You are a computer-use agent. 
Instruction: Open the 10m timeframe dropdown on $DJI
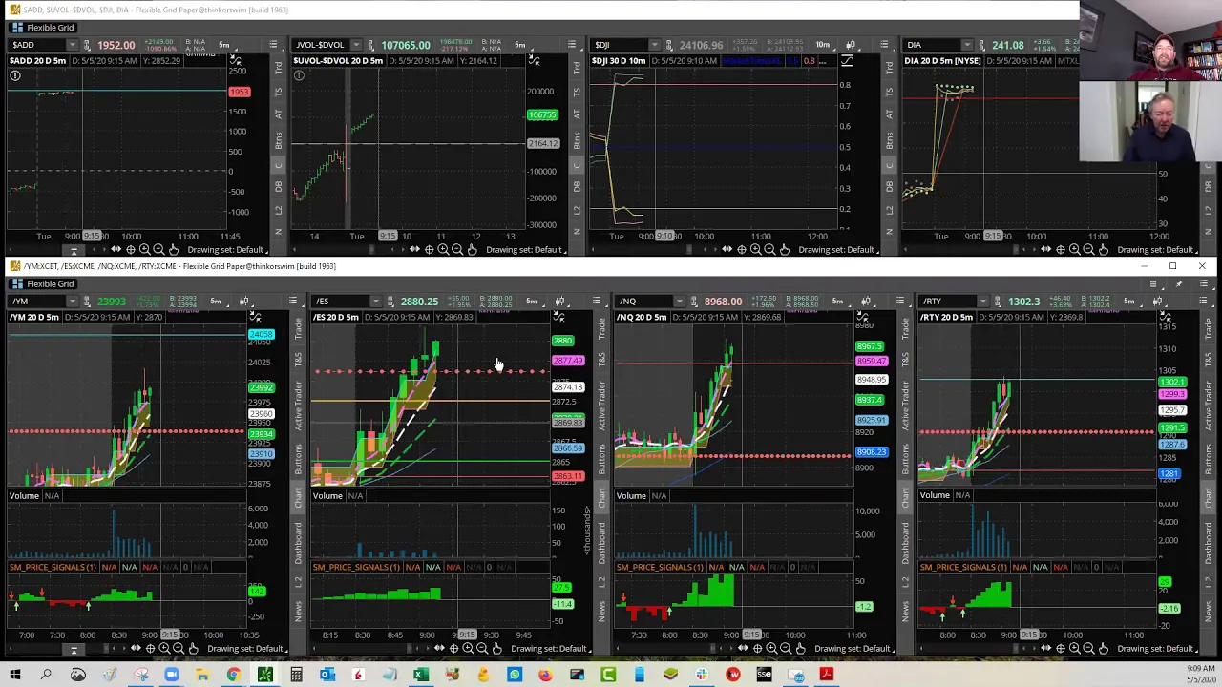point(823,45)
